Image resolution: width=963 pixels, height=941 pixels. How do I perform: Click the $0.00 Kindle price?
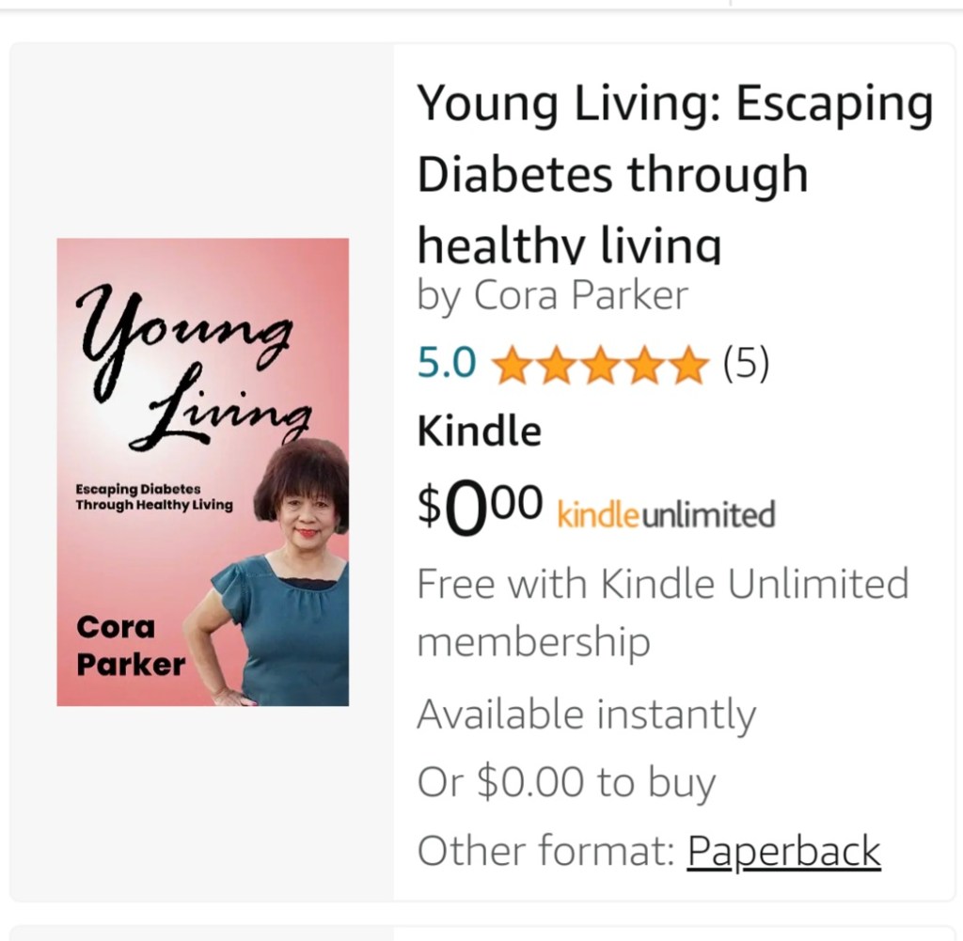click(480, 509)
